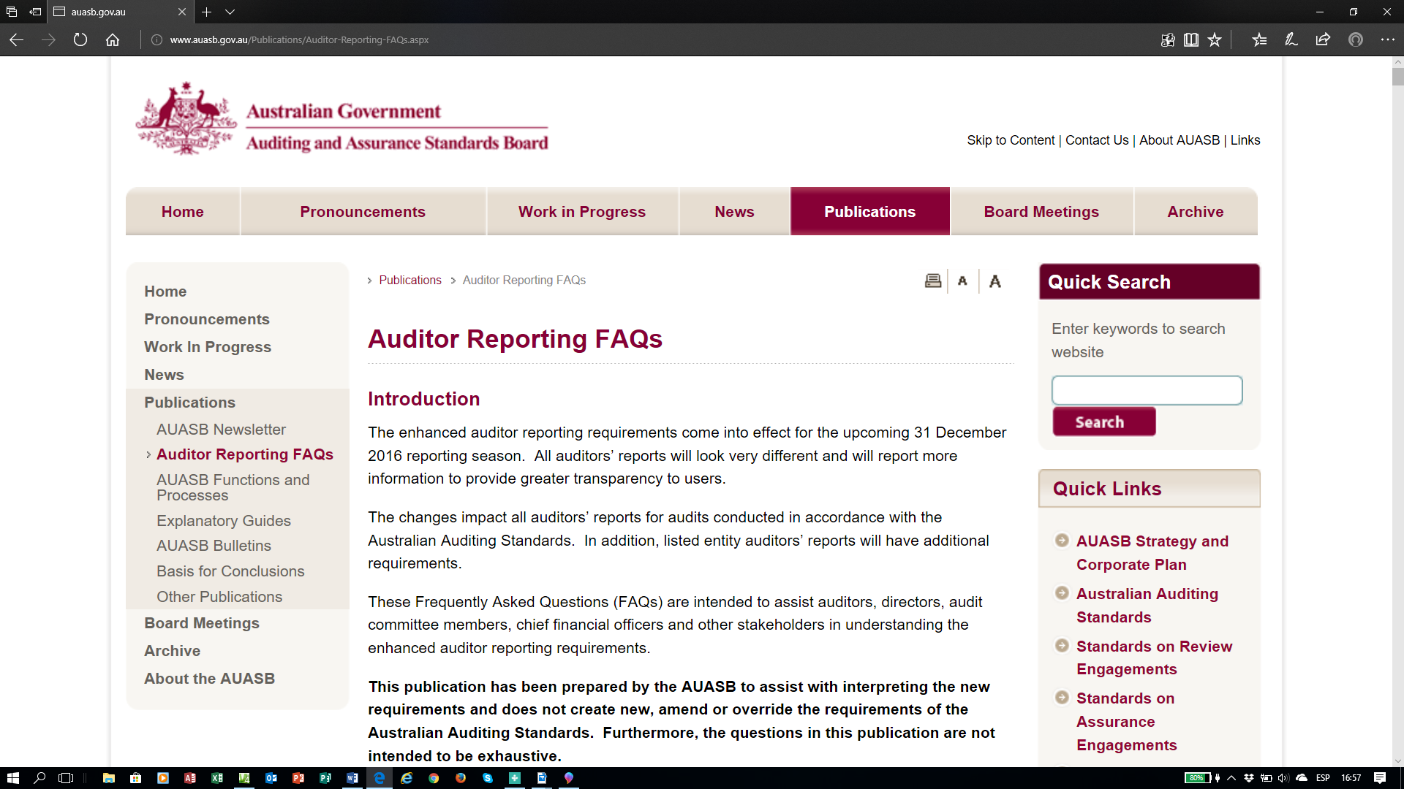
Task: Open Edge reading view
Action: click(1191, 39)
